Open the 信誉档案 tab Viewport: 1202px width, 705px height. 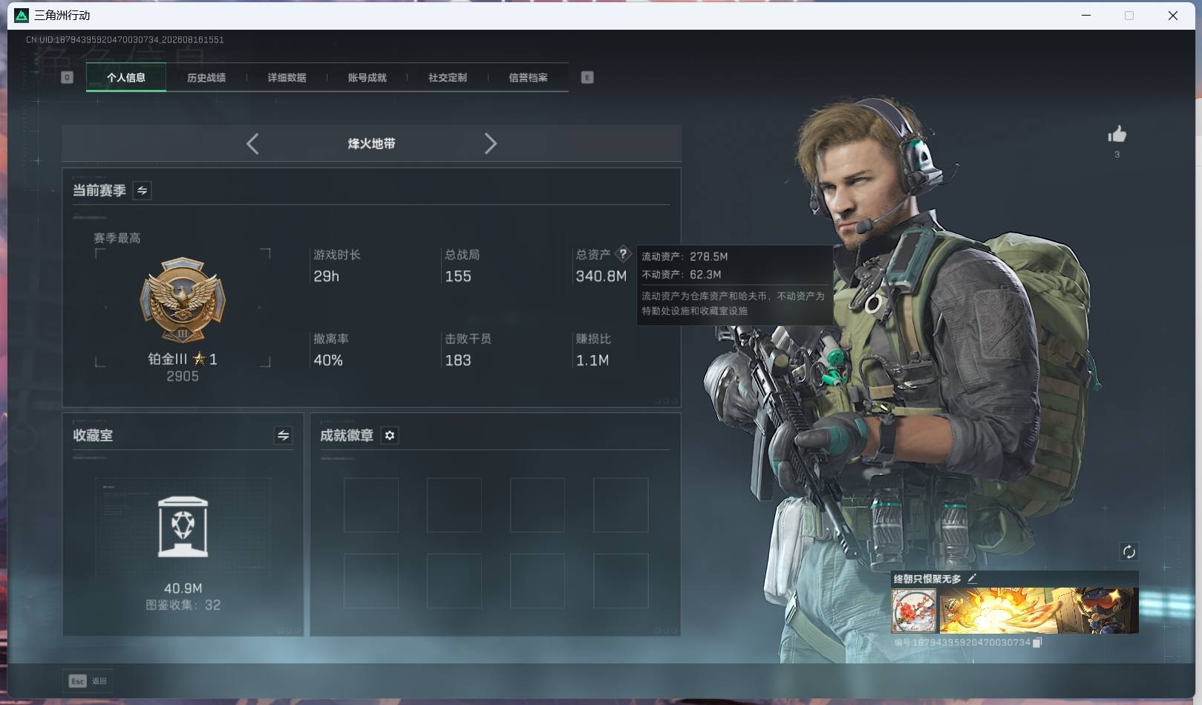528,77
